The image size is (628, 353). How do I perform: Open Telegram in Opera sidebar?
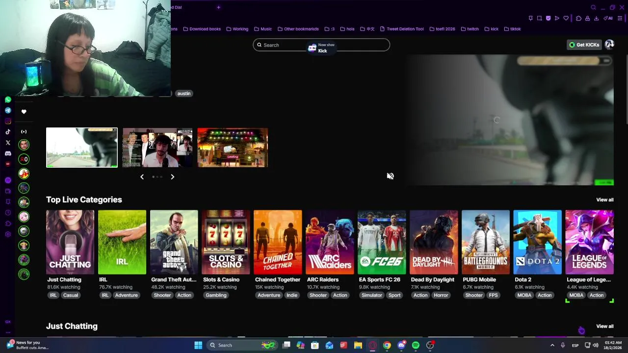pyautogui.click(x=8, y=110)
